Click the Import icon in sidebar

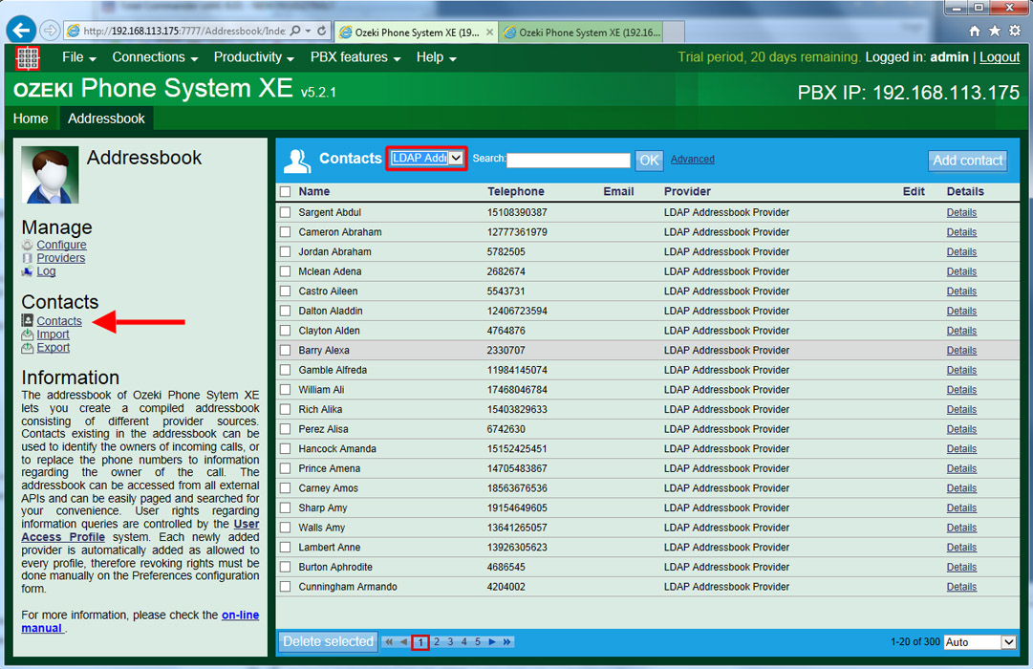27,334
